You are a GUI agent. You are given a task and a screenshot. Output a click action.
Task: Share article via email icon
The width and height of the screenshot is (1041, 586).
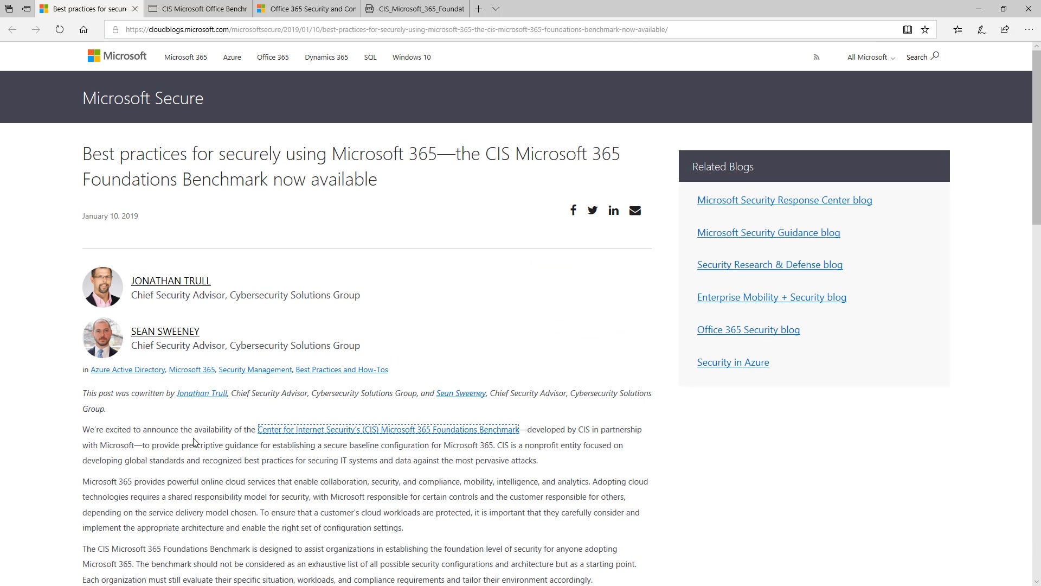pyautogui.click(x=635, y=210)
